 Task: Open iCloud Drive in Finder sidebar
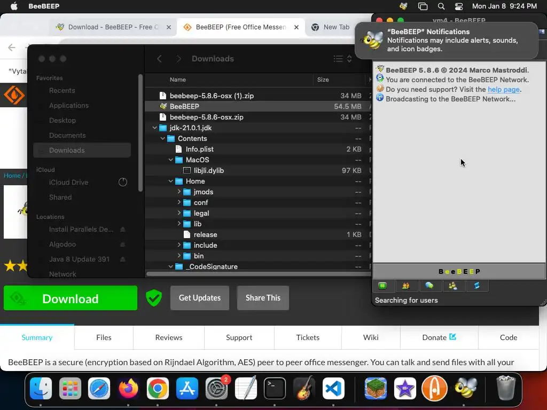[x=82, y=183]
